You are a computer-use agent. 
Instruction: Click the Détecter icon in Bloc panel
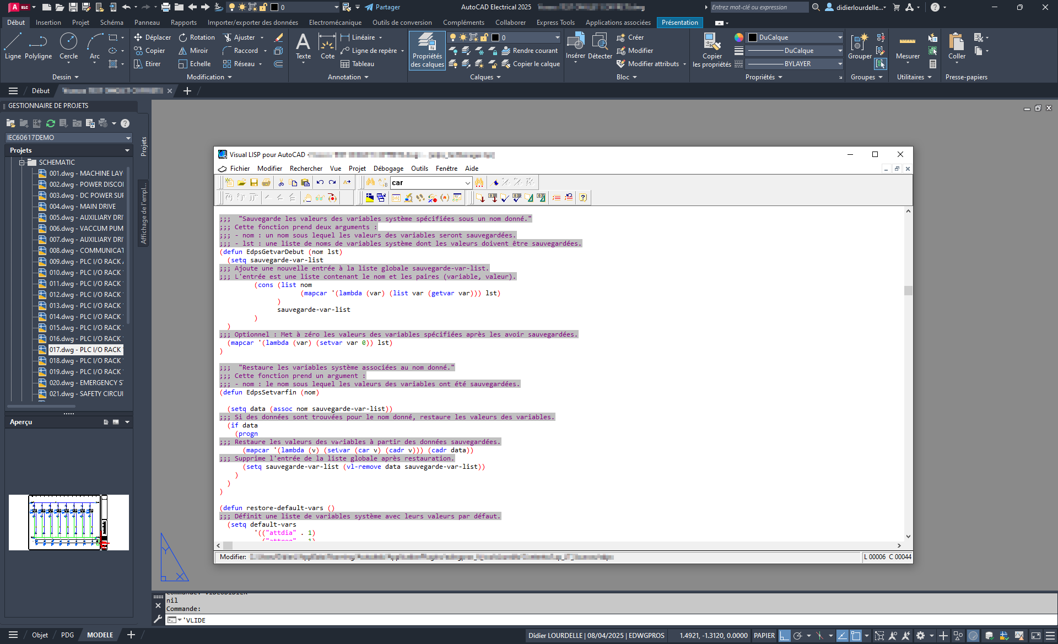(x=600, y=45)
